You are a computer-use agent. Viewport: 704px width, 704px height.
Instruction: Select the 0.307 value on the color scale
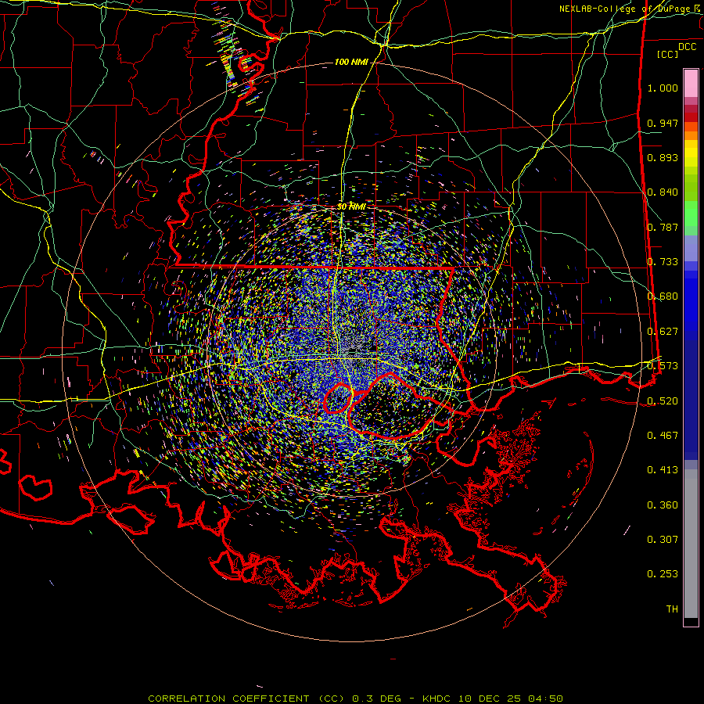pyautogui.click(x=663, y=540)
